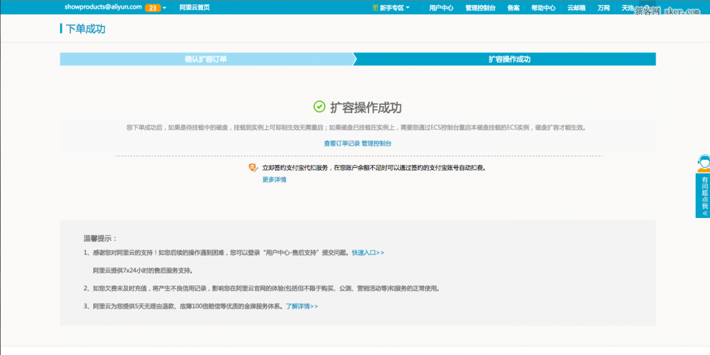Image resolution: width=710 pixels, height=355 pixels.
Task: Open the 更多详情 link
Action: 274,179
